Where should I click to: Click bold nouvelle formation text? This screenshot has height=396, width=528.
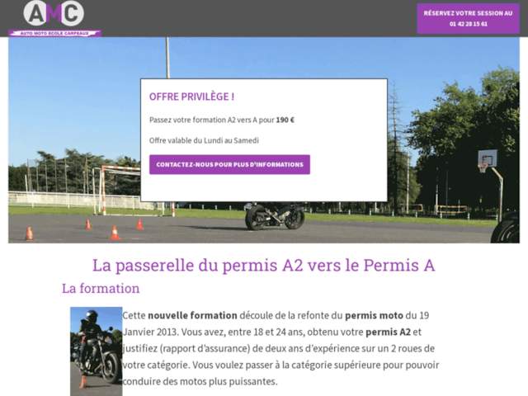(192, 315)
